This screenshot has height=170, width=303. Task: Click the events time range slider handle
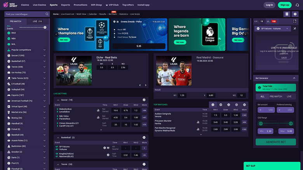(45, 27)
